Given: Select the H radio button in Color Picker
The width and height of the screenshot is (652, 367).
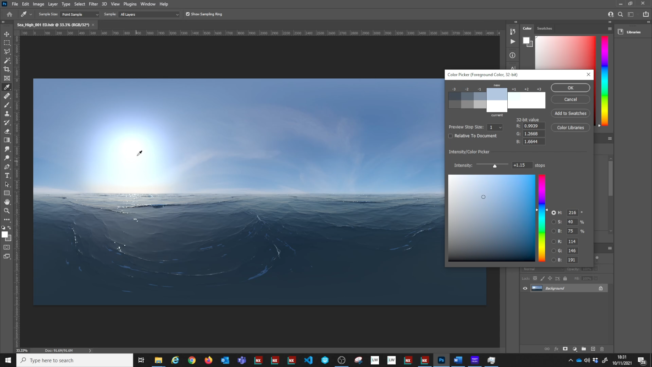Looking at the screenshot, I should (554, 212).
